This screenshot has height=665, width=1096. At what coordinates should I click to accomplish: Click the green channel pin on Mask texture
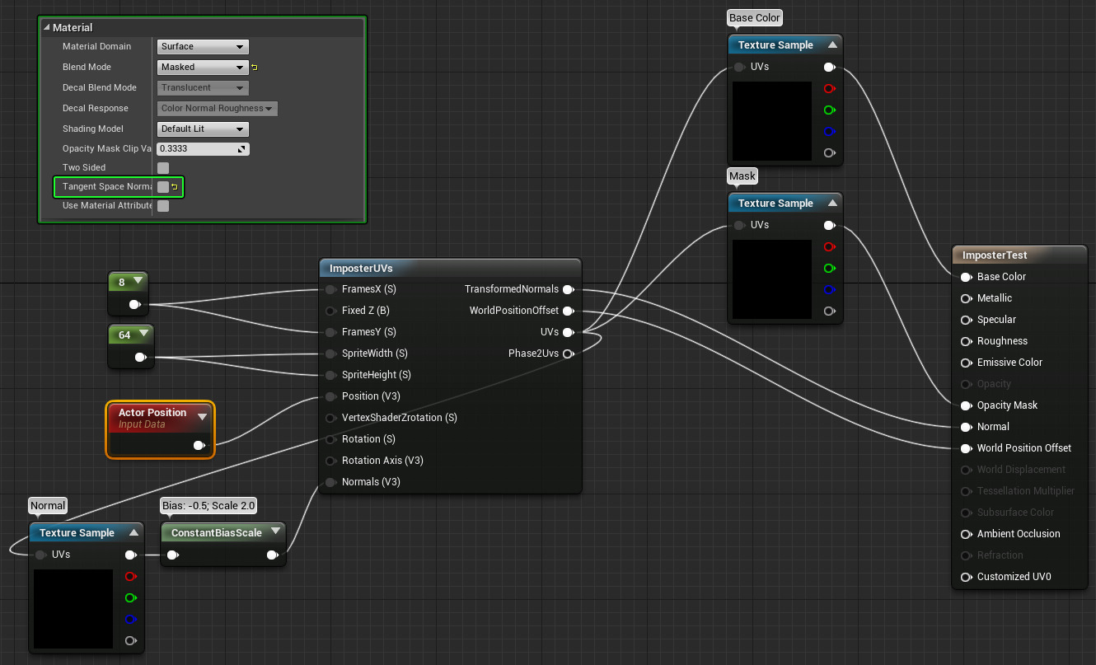(829, 268)
